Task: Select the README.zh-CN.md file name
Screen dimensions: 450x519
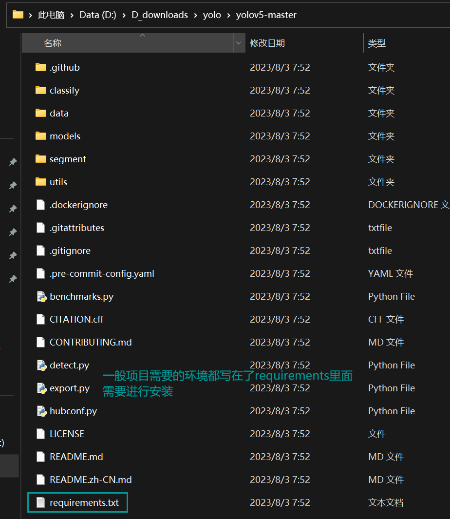Action: point(91,480)
